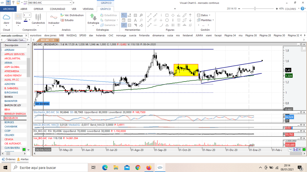The height and width of the screenshot is (172, 307).
Task: Click the Gestión previous arrow
Action: pos(199,25)
